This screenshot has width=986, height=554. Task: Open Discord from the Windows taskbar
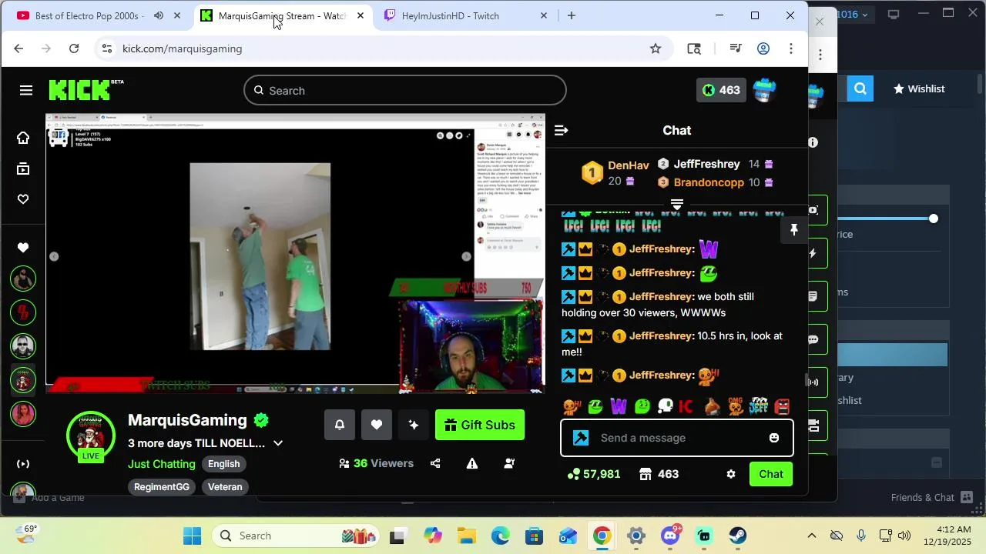pos(670,536)
